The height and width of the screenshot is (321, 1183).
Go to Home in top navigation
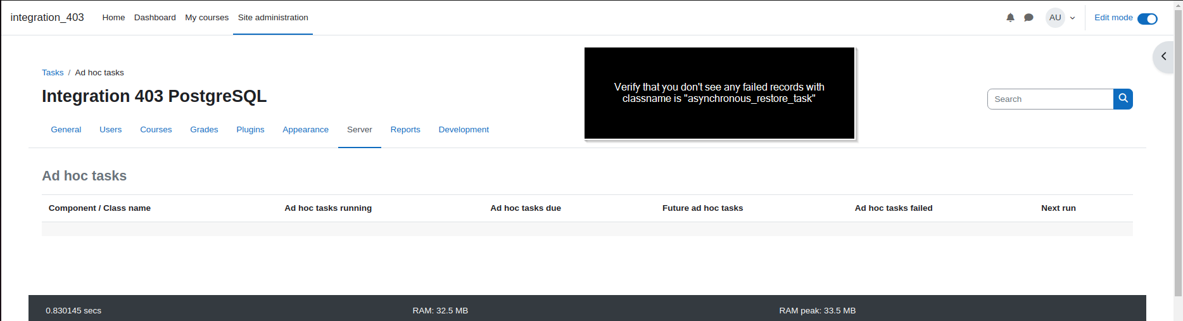click(113, 18)
